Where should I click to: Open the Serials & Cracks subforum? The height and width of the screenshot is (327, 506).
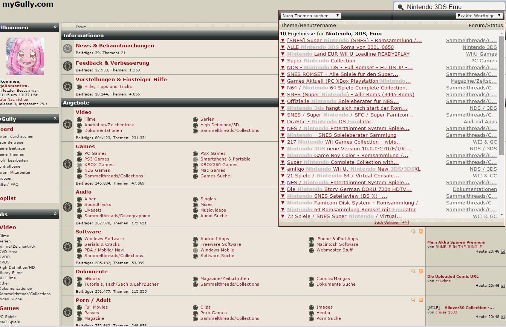coord(102,244)
